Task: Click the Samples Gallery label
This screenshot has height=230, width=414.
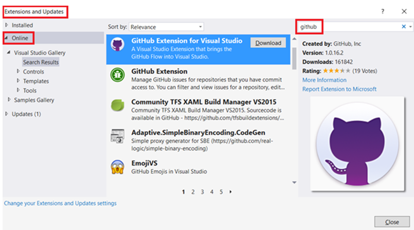Action: coord(34,100)
